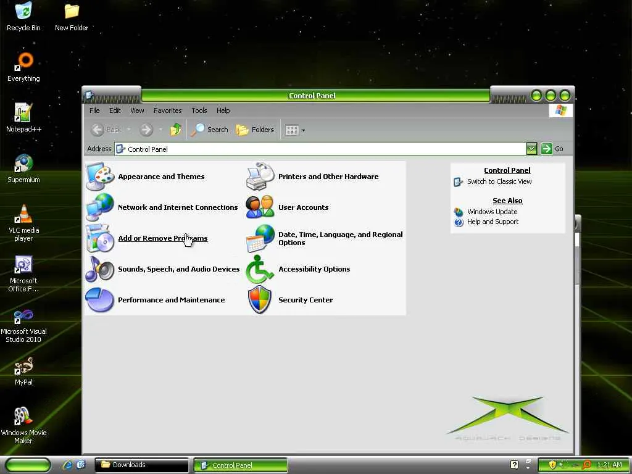Image resolution: width=632 pixels, height=474 pixels.
Task: Open the Appearance and Themes text link
Action: tap(161, 177)
